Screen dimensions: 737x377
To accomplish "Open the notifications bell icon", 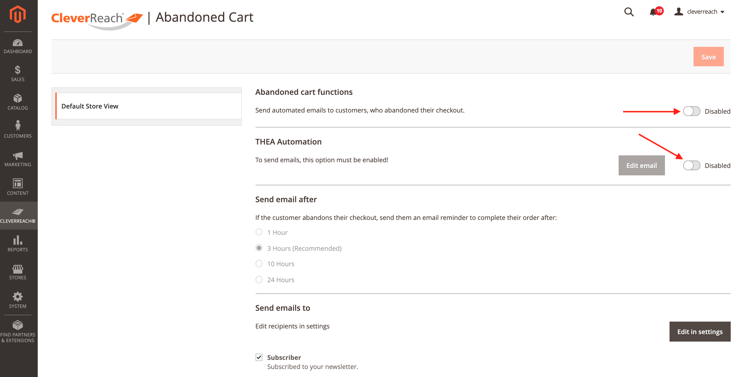I will [653, 12].
